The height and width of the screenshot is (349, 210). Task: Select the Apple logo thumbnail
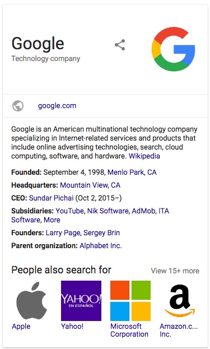[x=32, y=300]
